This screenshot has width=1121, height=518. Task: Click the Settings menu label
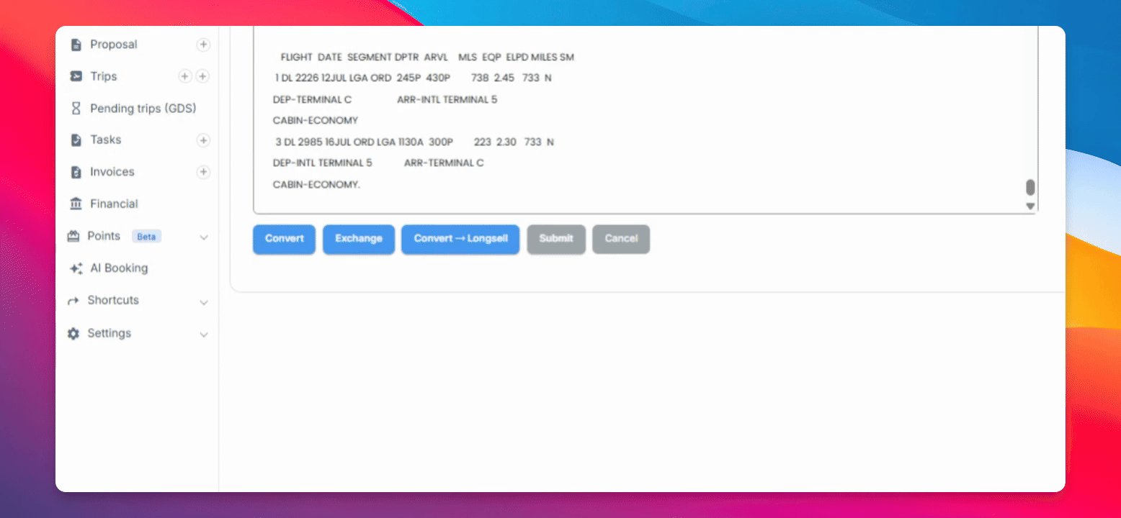click(110, 333)
